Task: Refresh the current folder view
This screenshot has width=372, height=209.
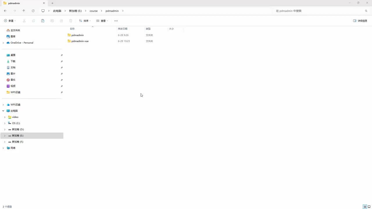Action: 33,11
